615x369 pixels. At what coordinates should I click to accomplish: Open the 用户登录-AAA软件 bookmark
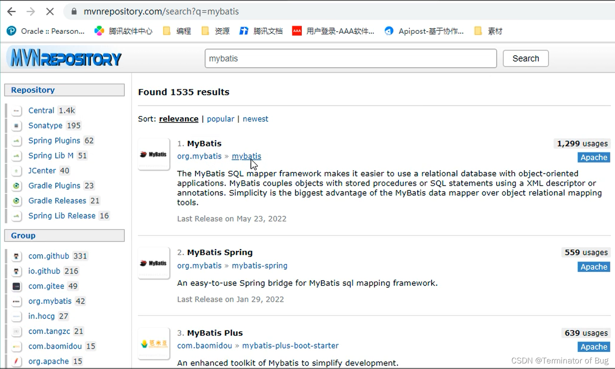click(333, 31)
